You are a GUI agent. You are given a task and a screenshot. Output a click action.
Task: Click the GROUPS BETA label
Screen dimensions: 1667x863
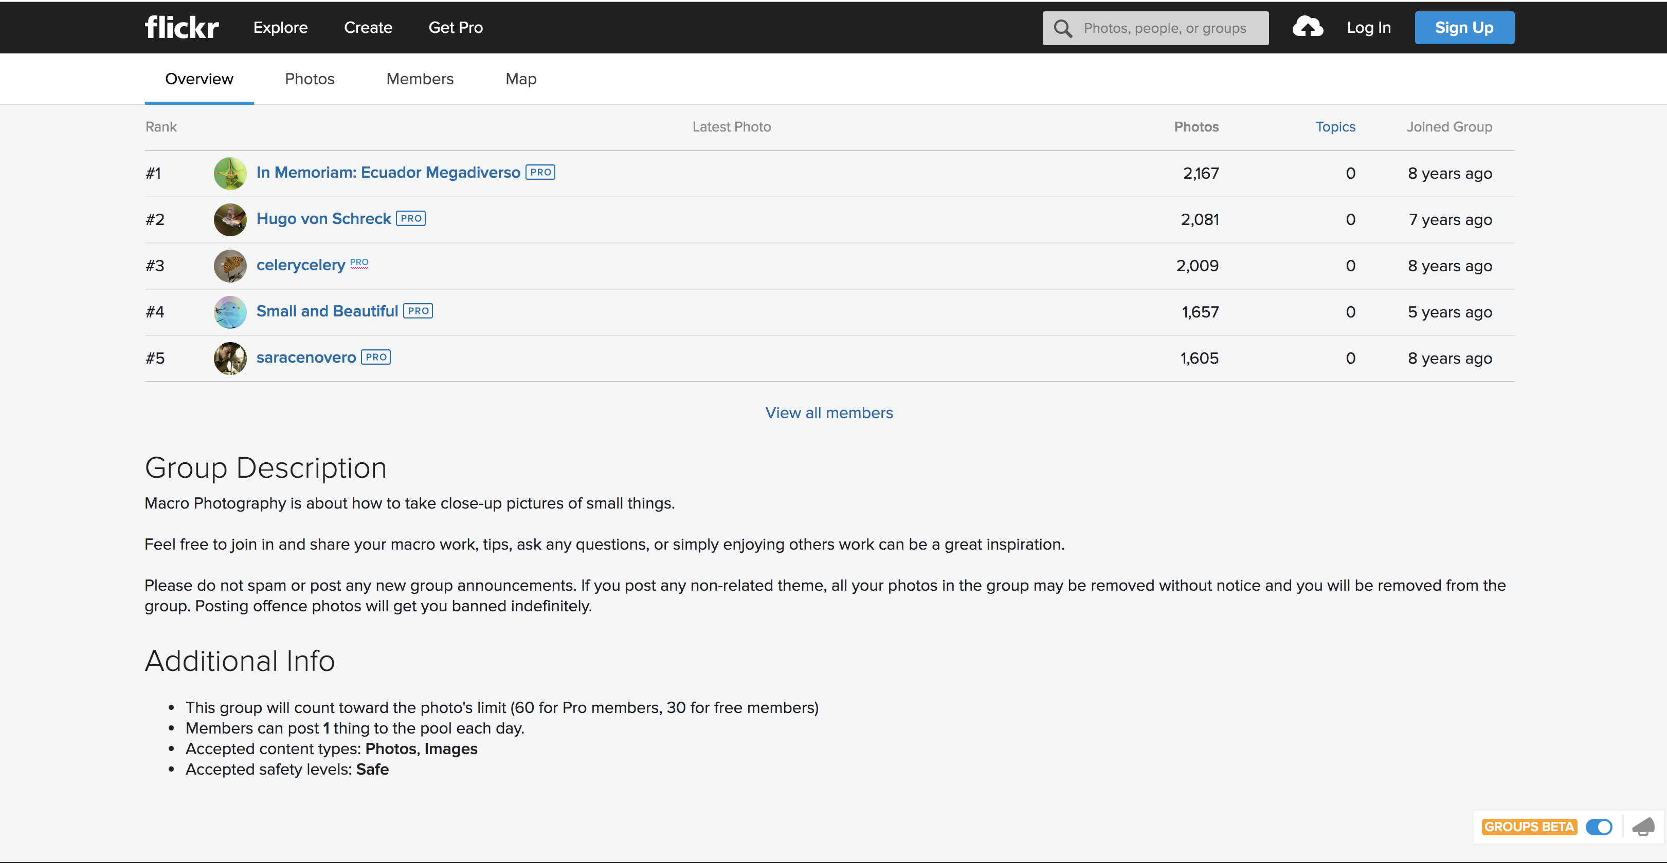(x=1529, y=827)
